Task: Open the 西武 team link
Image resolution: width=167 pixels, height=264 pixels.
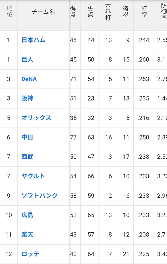Action: click(x=27, y=157)
